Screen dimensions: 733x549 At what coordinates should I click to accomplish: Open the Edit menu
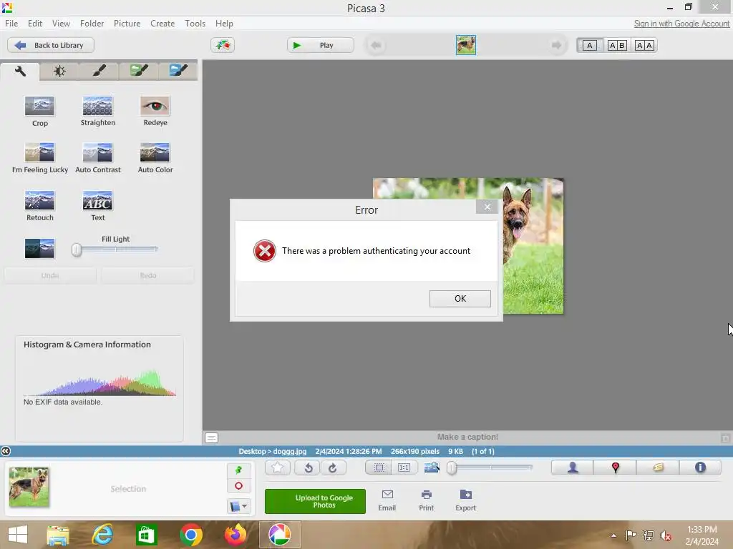click(35, 24)
